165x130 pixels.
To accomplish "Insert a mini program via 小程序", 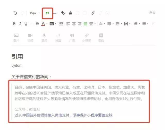I will (86, 38).
